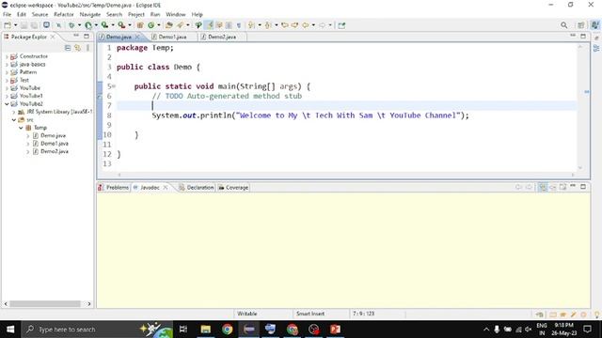Click the New Java Class icon
This screenshot has width=602, height=338.
point(150,25)
